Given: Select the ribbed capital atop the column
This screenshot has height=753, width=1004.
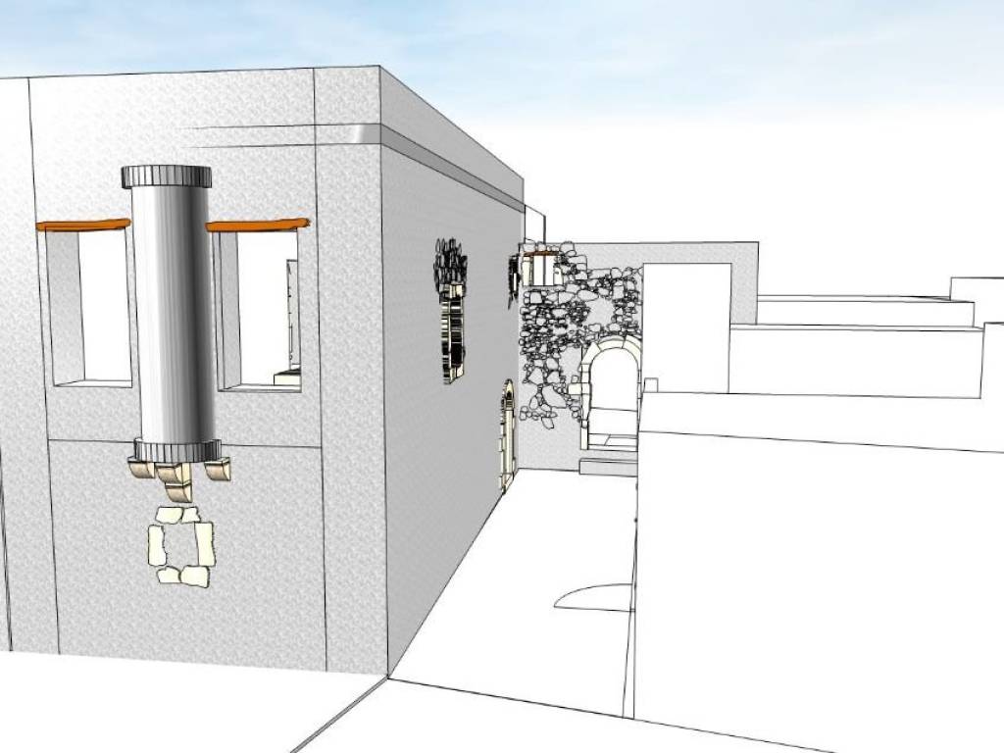Looking at the screenshot, I should point(167,176).
